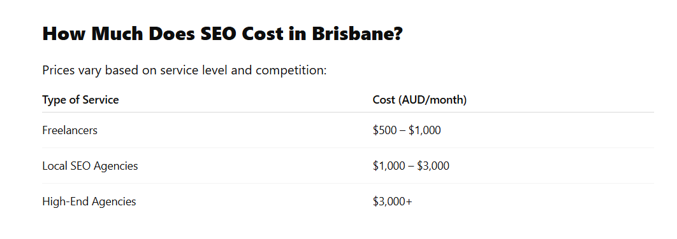
Task: Select the 'High-End Agencies' table cell
Action: [x=89, y=201]
